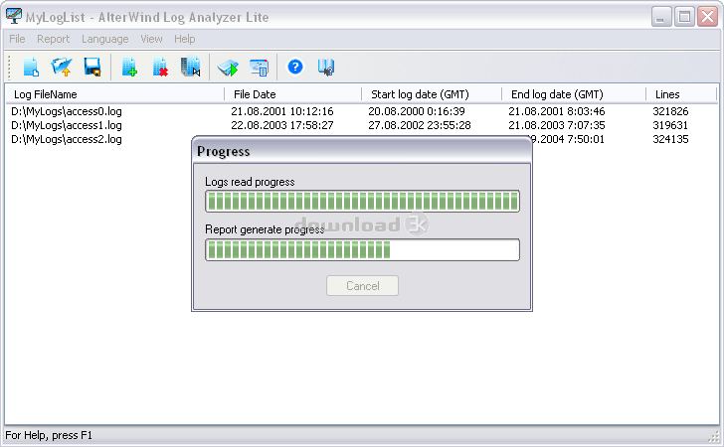Click the New log list icon
Screen dimensions: 724x447
(x=31, y=68)
